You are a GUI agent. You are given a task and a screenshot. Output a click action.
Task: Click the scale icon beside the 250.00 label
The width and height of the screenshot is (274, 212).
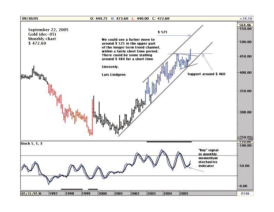pyautogui.click(x=251, y=138)
